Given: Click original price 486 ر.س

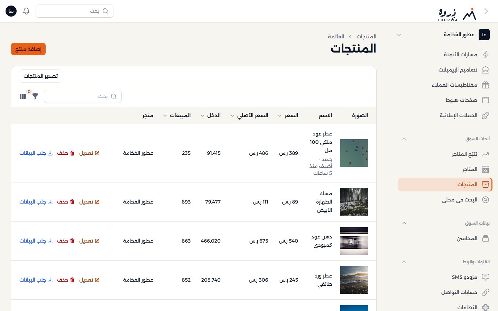Looking at the screenshot, I should coord(259,153).
